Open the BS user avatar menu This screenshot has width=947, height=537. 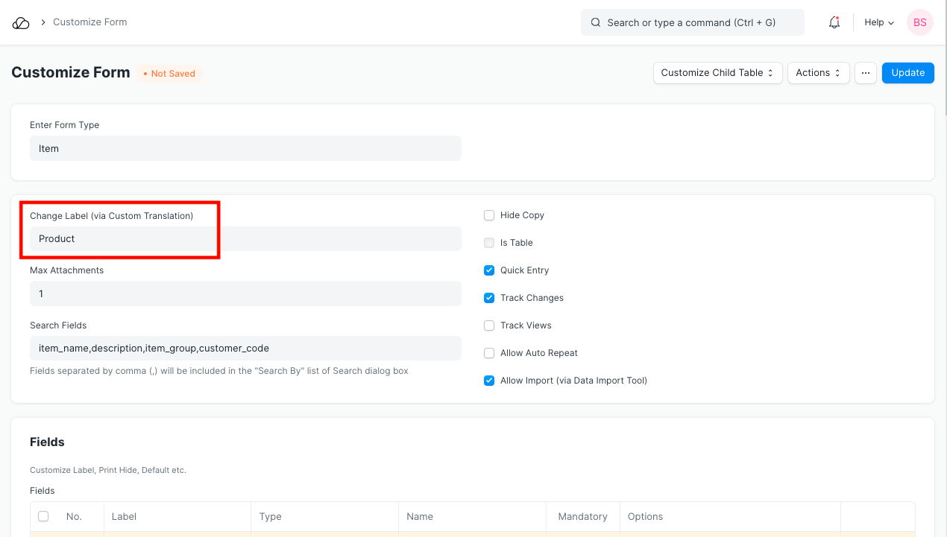pyautogui.click(x=919, y=22)
